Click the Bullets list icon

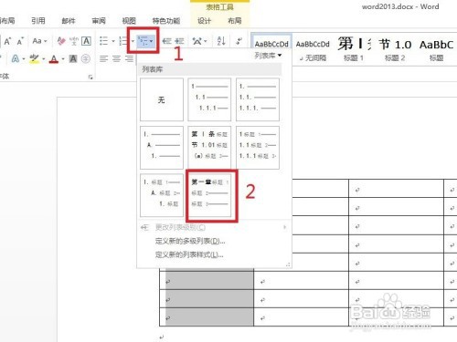pyautogui.click(x=104, y=41)
